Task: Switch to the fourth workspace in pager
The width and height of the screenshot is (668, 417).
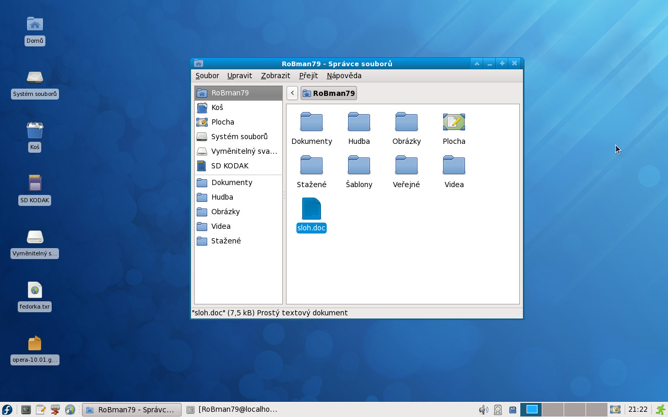Action: [596, 410]
